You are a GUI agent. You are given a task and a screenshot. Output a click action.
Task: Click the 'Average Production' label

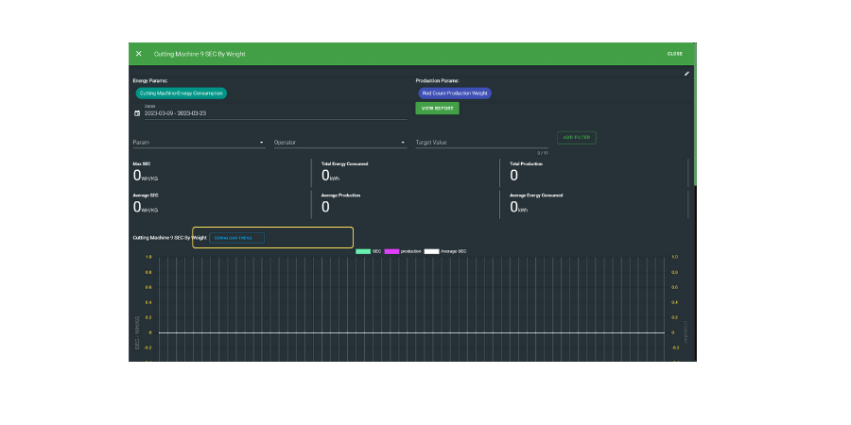(340, 195)
